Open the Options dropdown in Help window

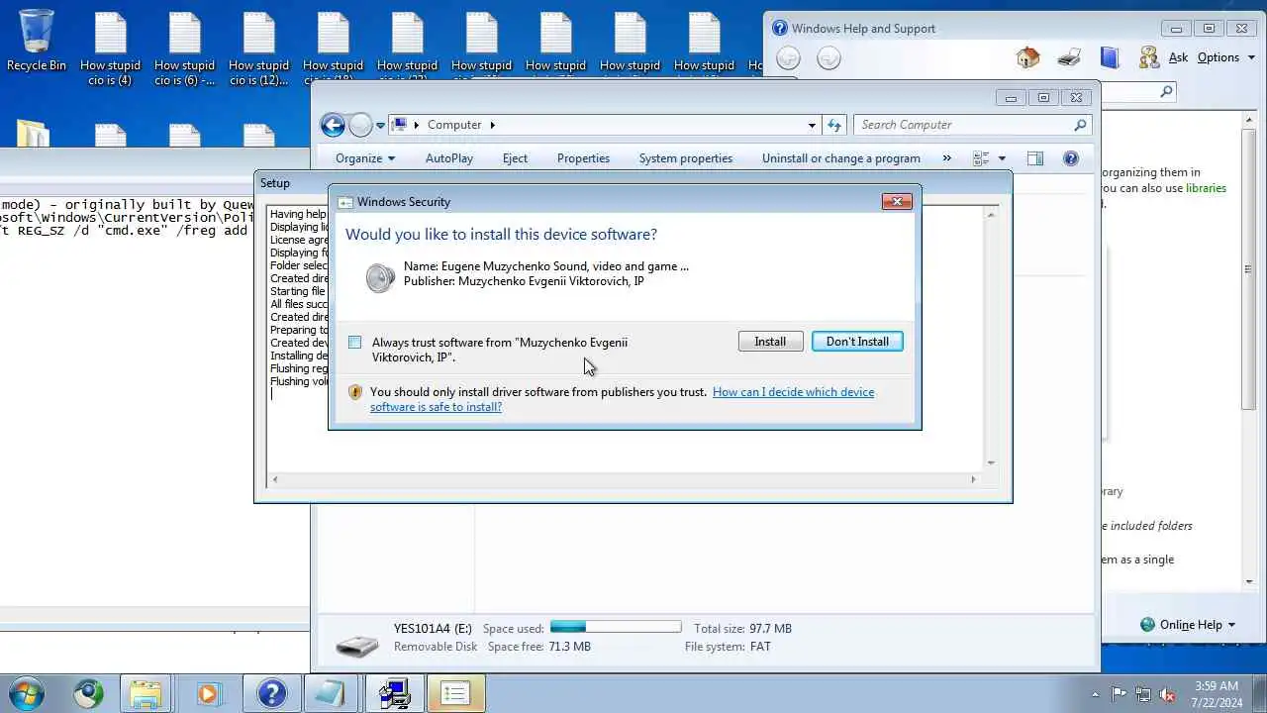coord(1224,57)
